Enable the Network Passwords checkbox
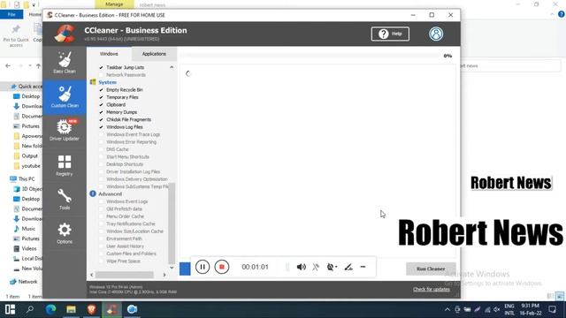The height and width of the screenshot is (318, 566). tap(101, 75)
